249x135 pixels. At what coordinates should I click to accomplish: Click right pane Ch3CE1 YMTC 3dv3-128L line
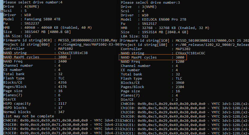(x=185, y=133)
